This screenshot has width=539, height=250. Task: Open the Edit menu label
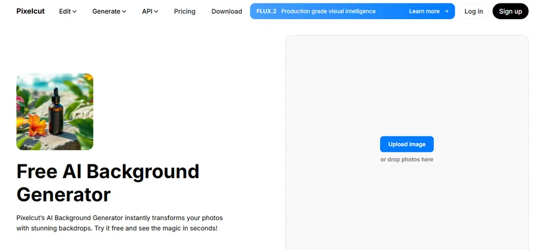click(65, 11)
